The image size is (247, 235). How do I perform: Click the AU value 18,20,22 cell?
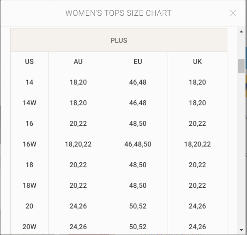[x=78, y=144]
